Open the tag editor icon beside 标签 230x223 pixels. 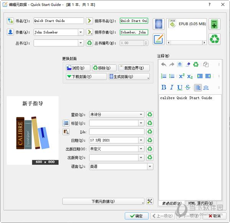point(66,123)
